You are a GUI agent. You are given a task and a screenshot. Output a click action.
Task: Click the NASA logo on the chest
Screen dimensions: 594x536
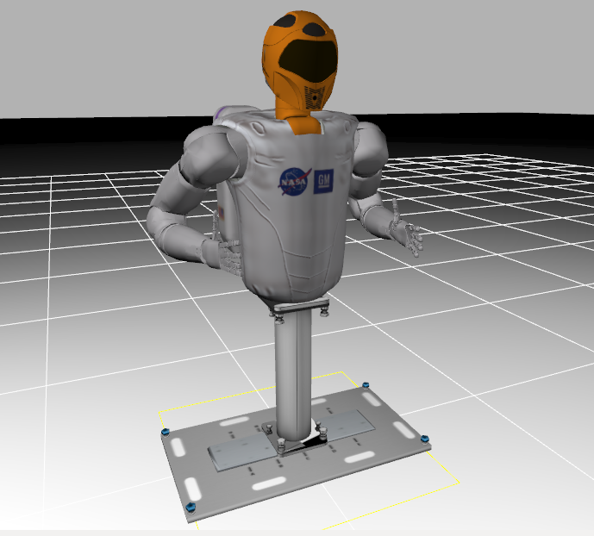pyautogui.click(x=290, y=182)
